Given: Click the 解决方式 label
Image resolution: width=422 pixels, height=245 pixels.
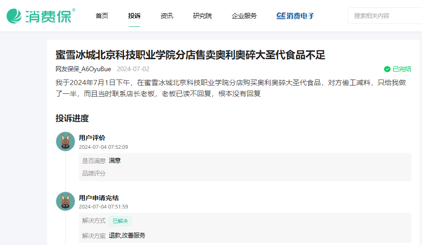Looking at the screenshot, I should click(x=93, y=221).
